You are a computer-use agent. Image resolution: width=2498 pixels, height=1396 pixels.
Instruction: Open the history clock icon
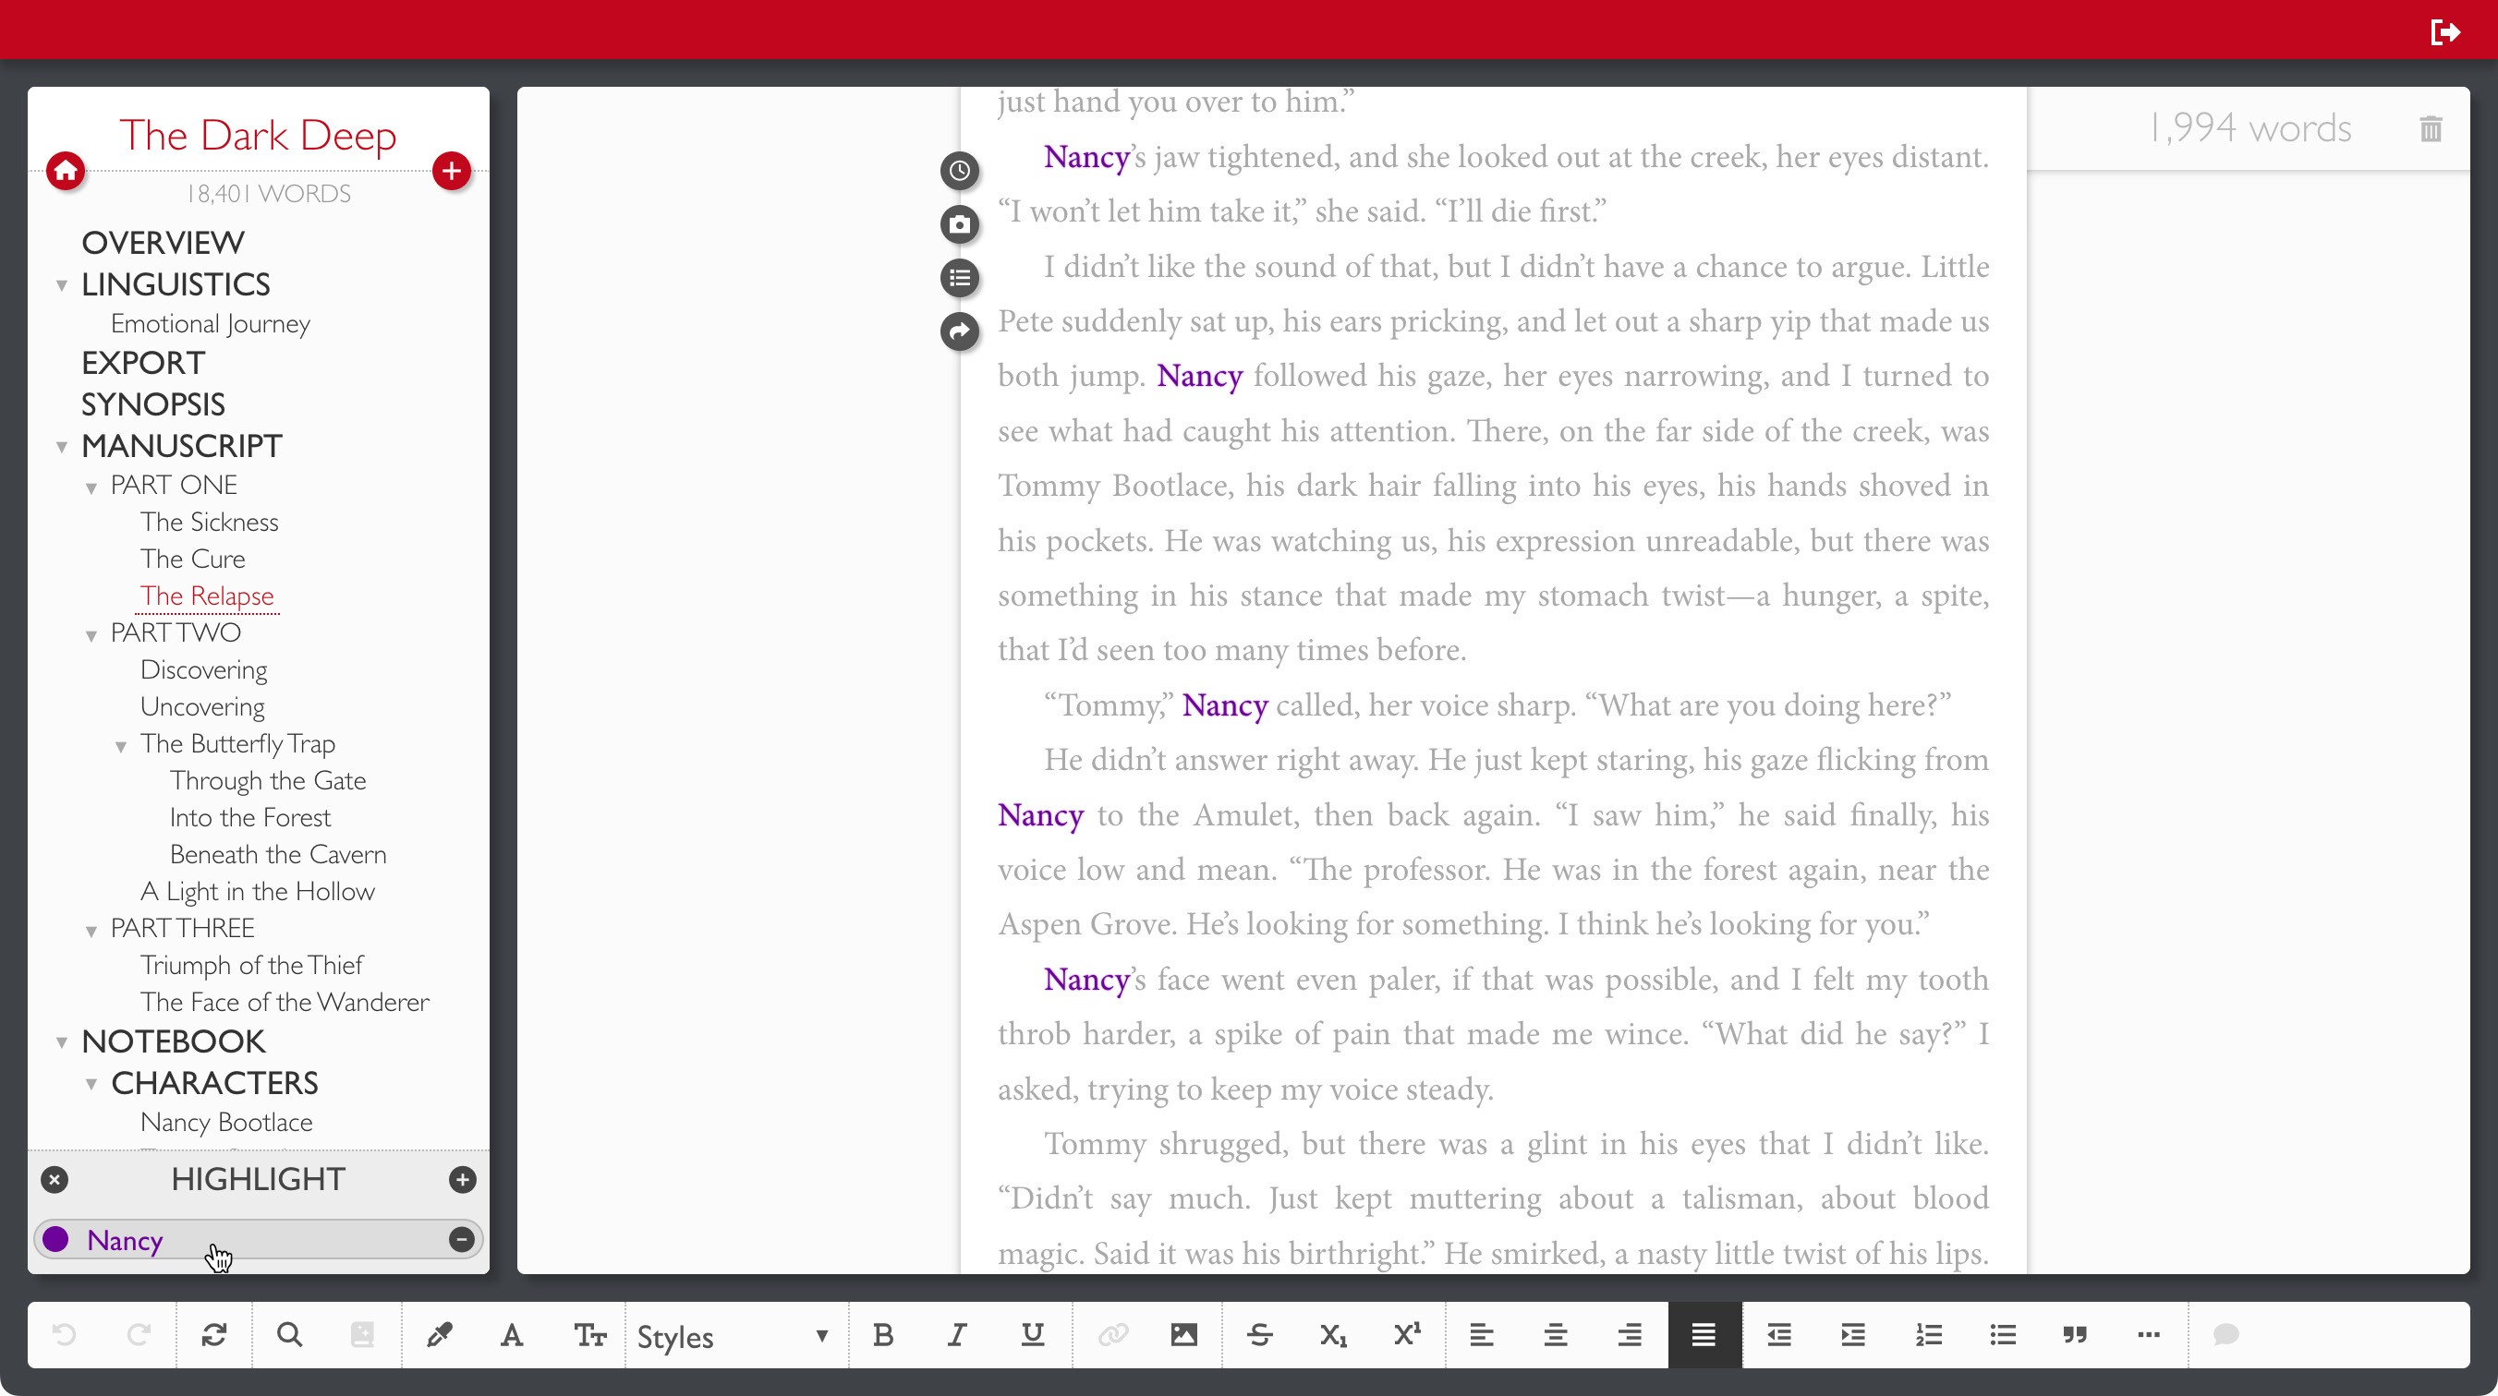959,171
